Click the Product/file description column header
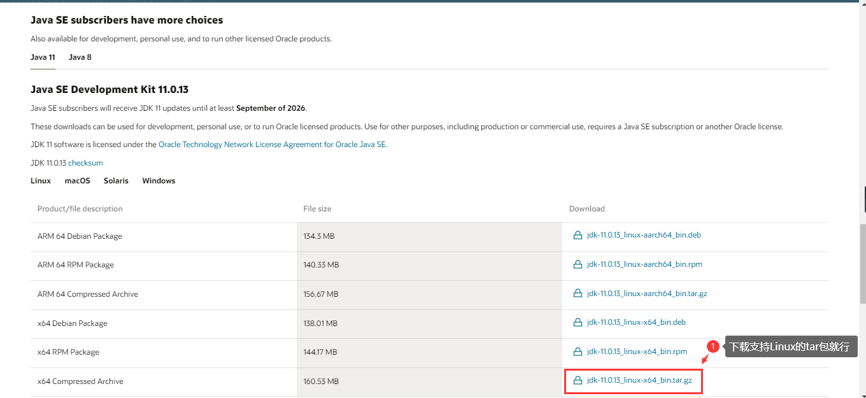The image size is (866, 398). 80,208
